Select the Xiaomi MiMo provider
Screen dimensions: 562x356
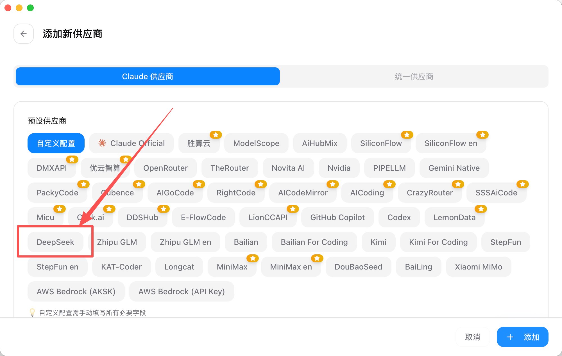pos(479,267)
